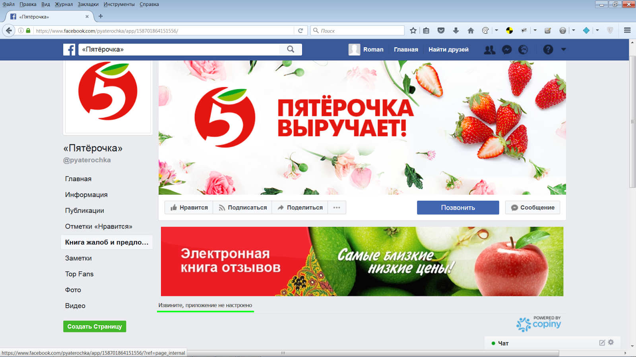Click the palette extension icon
Image resolution: width=636 pixels, height=357 pixels.
pyautogui.click(x=485, y=31)
